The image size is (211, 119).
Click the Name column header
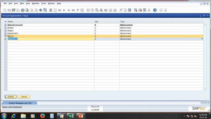[x=51, y=21]
